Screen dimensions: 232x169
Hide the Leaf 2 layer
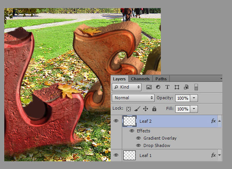point(116,121)
